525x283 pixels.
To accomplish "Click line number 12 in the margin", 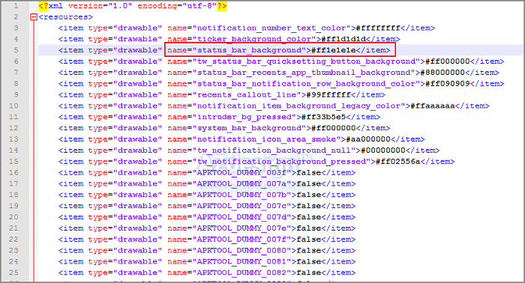I will point(13,128).
